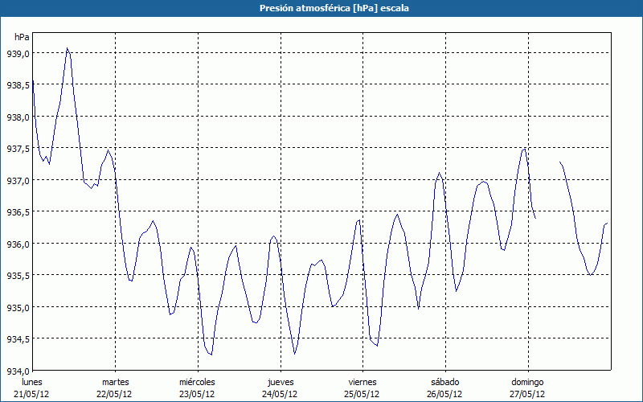Select the 937,0 y-axis label
Screen dimensions: 643x402
(18, 180)
